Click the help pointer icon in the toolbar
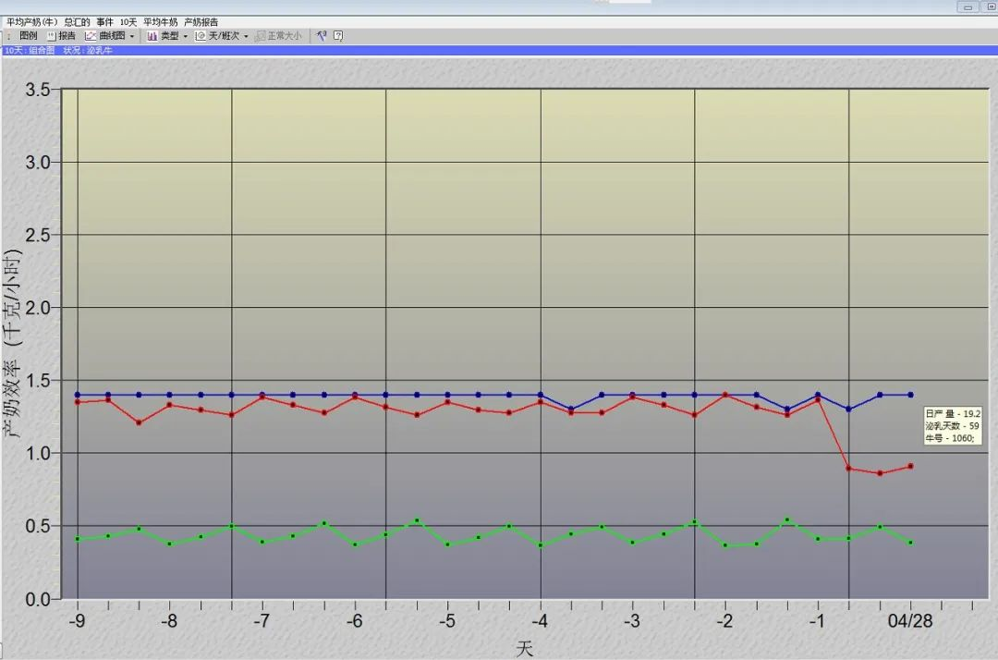998x660 pixels. 322,36
